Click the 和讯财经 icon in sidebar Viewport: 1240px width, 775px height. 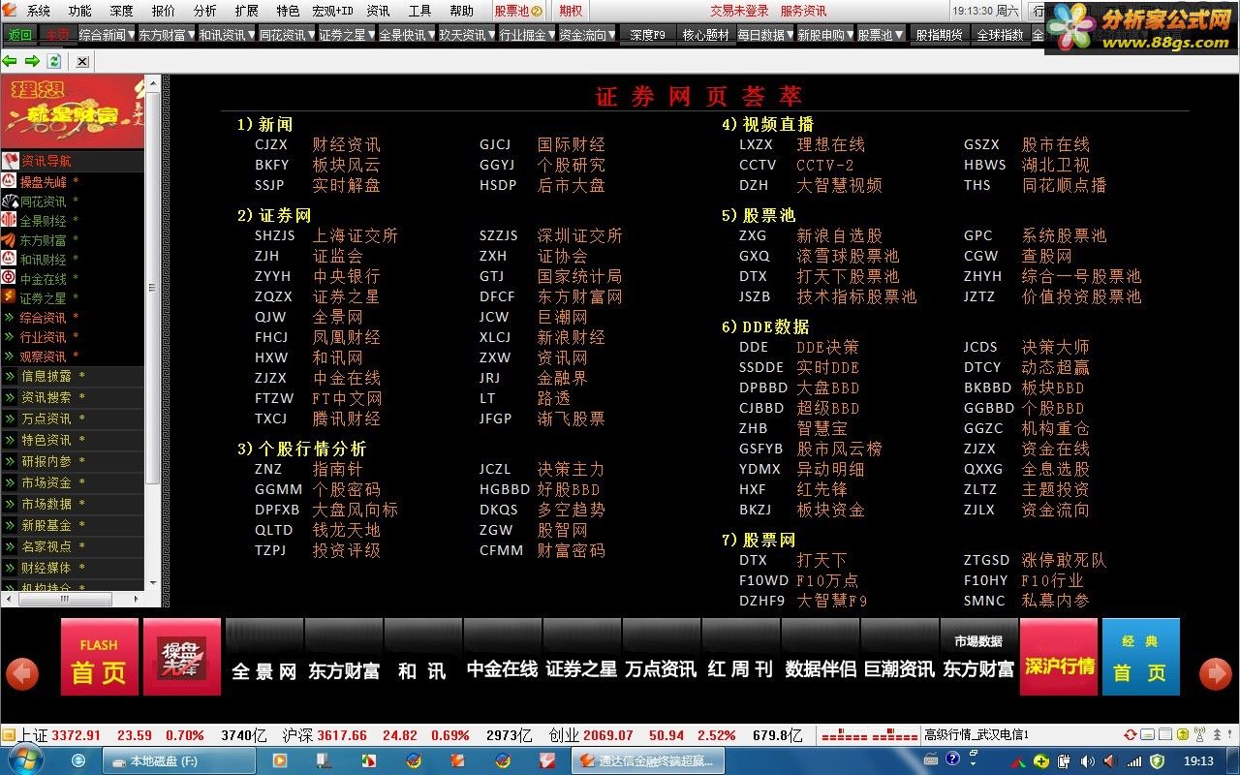[x=10, y=259]
